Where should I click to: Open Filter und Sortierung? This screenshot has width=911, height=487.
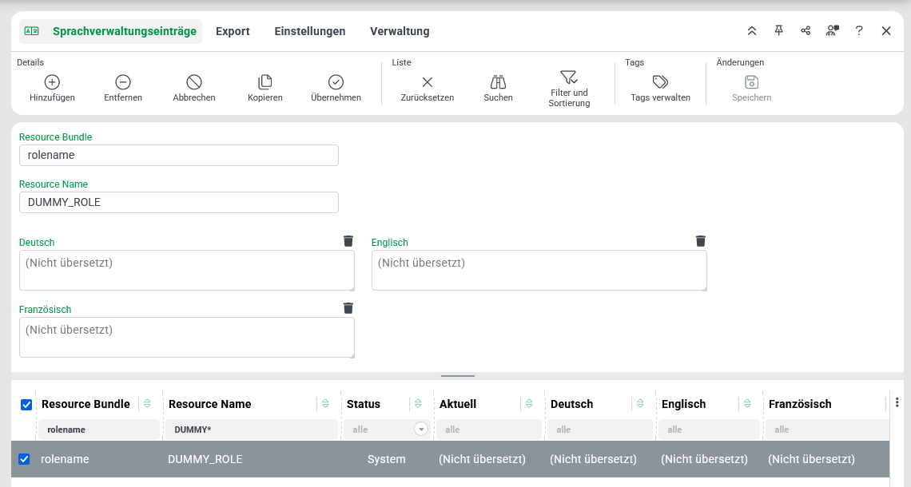click(569, 78)
